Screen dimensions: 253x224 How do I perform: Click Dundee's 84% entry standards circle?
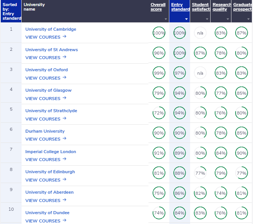pos(180,213)
